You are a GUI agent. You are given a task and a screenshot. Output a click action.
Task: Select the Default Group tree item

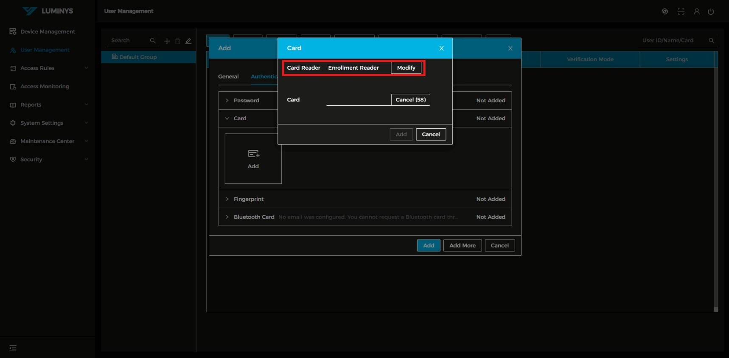coord(138,57)
